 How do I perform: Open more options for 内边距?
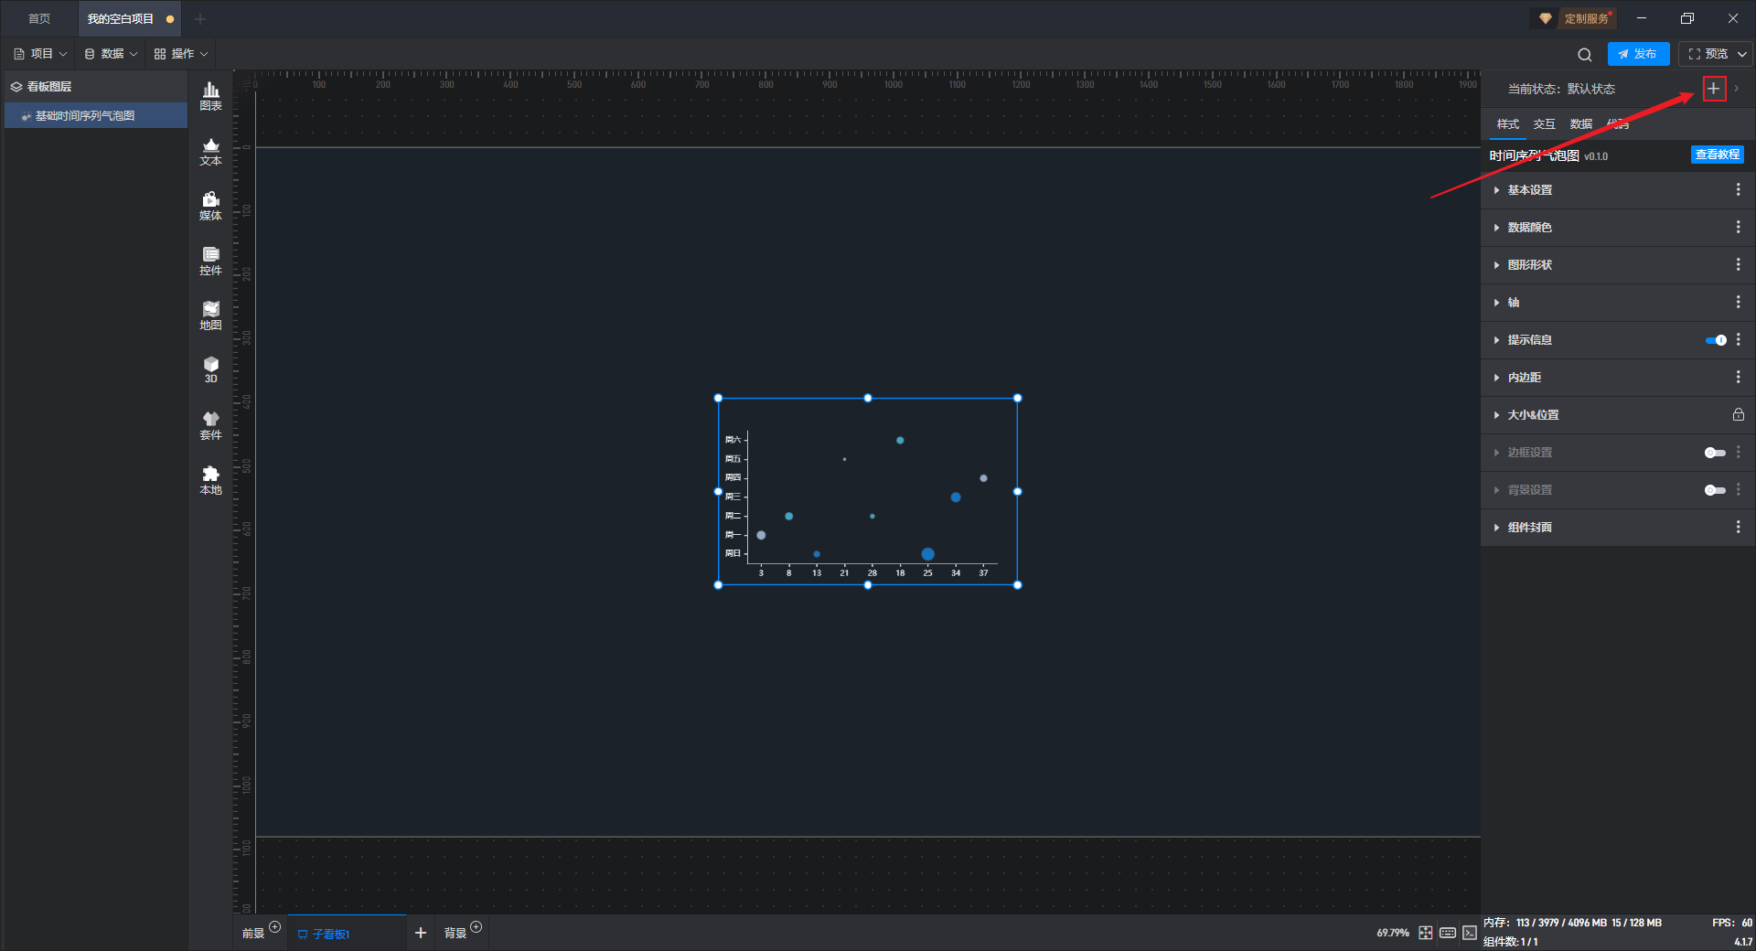tap(1738, 377)
